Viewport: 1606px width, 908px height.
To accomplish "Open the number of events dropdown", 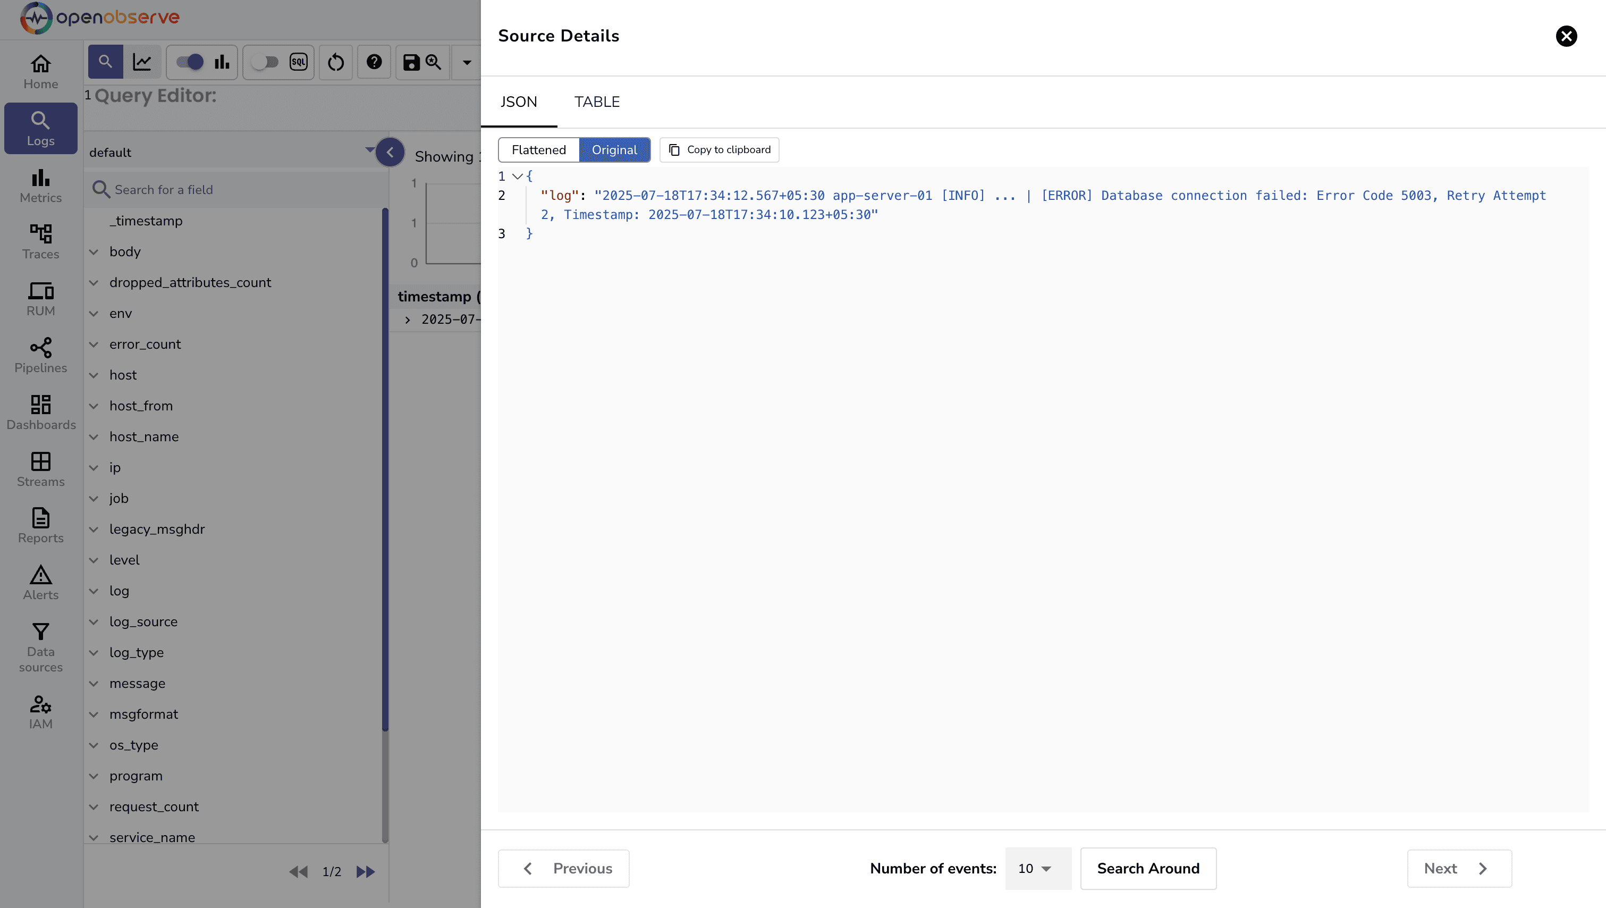I will [1037, 868].
